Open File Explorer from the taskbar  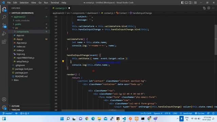[x=99, y=119]
